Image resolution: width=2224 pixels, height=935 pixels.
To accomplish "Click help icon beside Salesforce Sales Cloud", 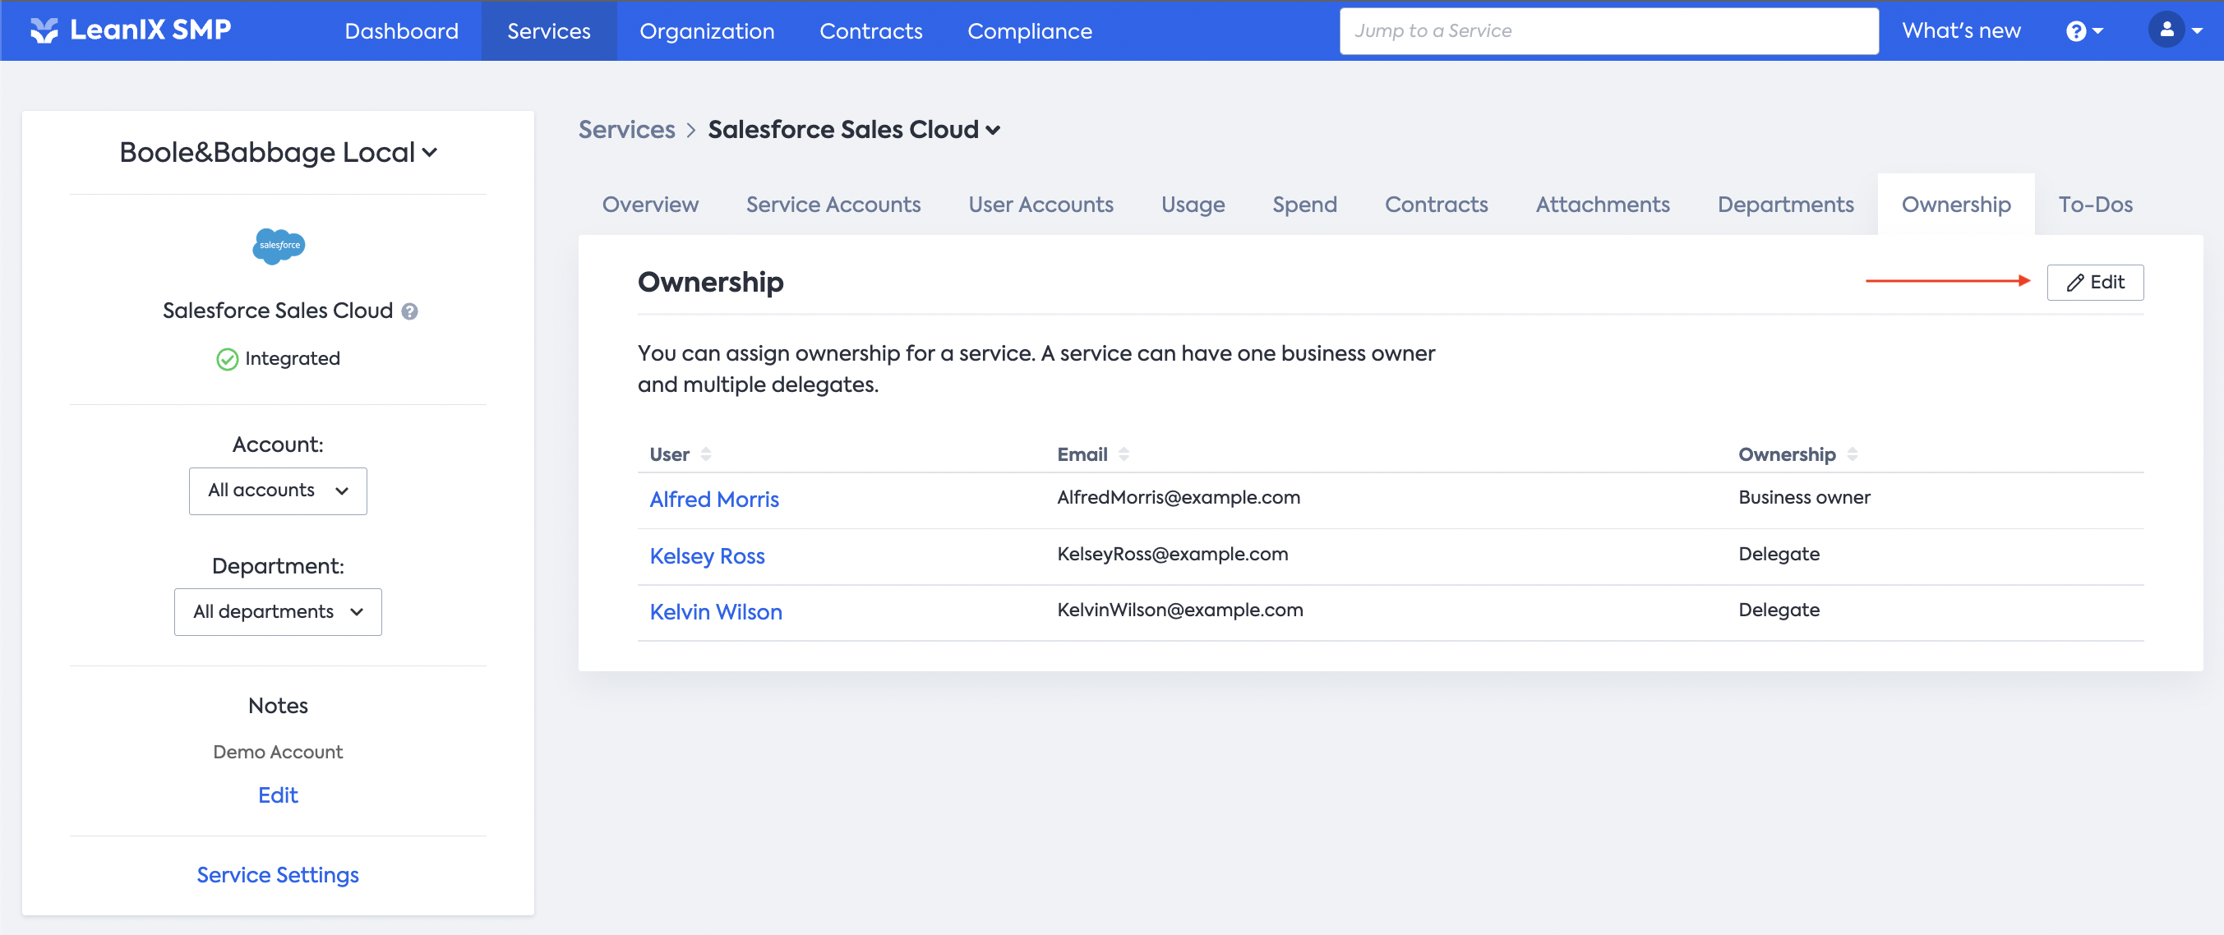I will 410,311.
